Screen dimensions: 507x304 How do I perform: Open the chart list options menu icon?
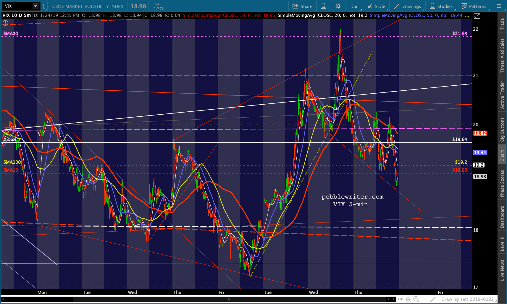point(499,6)
